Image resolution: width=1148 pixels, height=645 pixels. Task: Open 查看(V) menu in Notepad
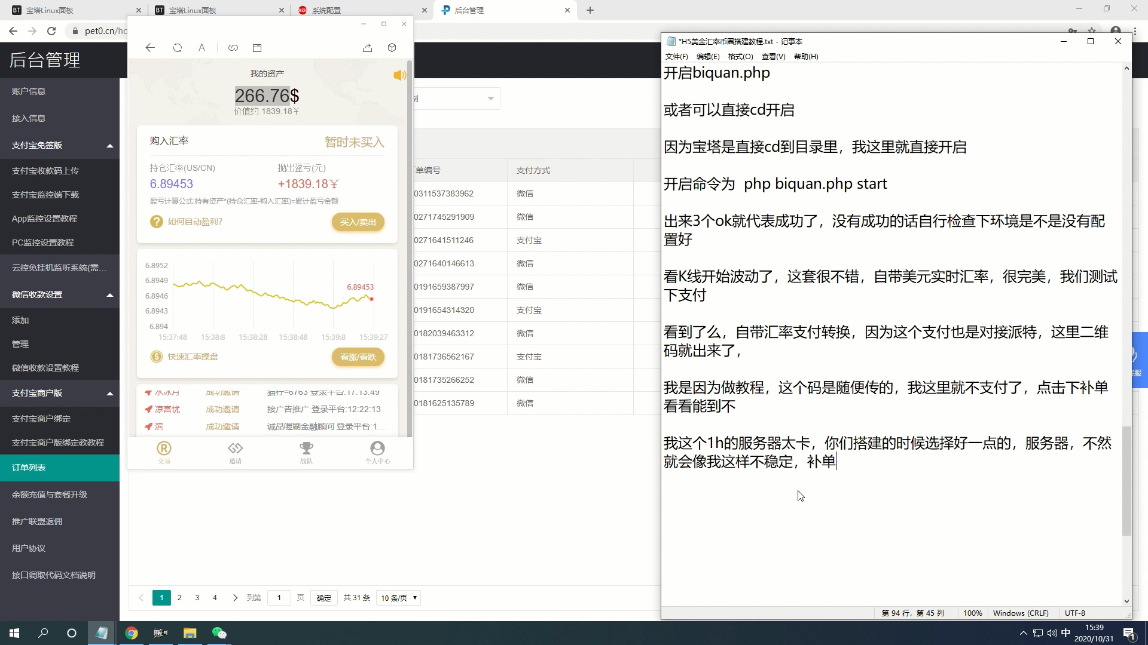773,57
